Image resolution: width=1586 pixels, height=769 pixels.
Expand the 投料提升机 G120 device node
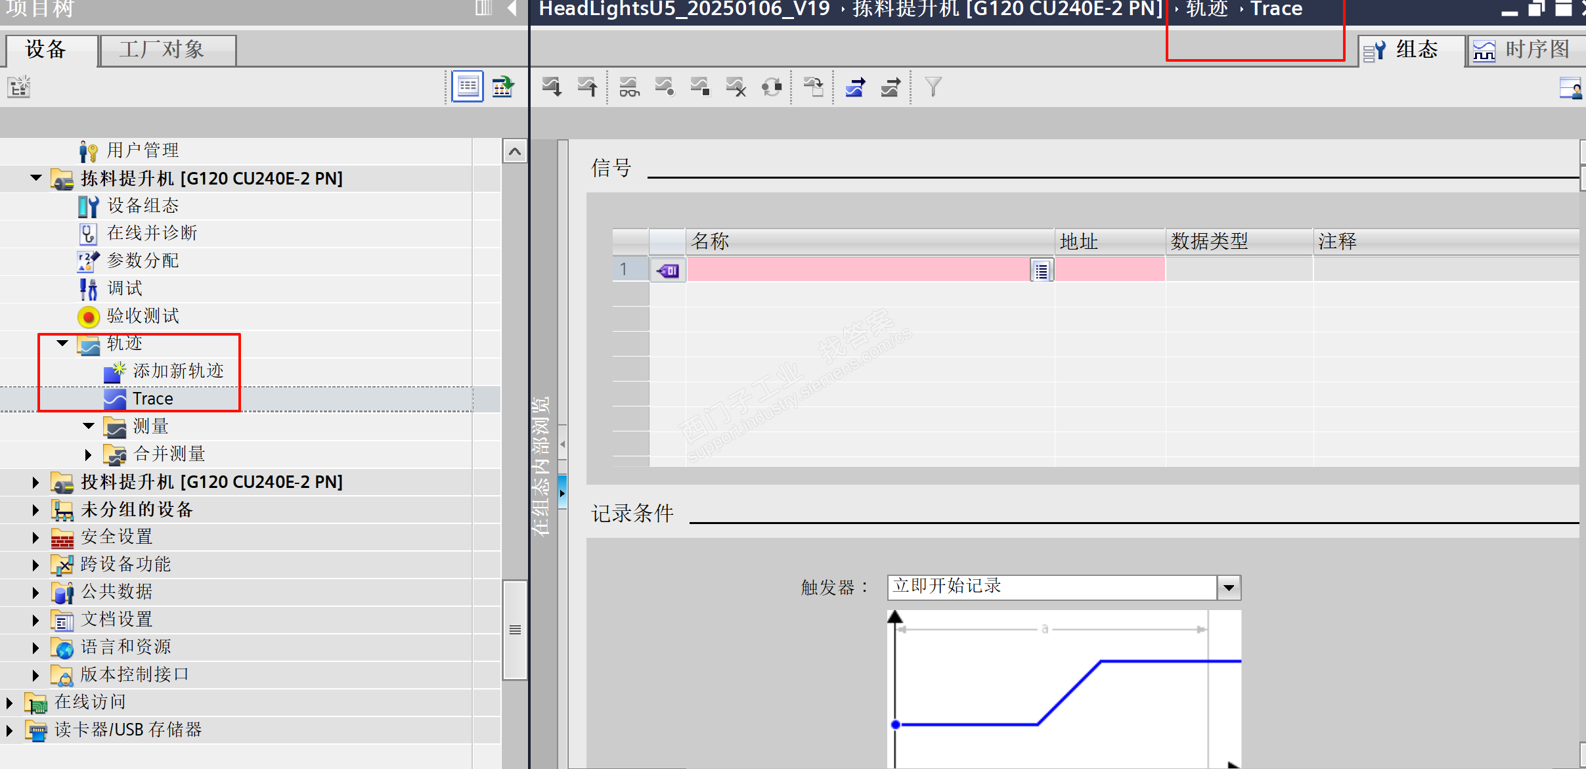pyautogui.click(x=35, y=483)
